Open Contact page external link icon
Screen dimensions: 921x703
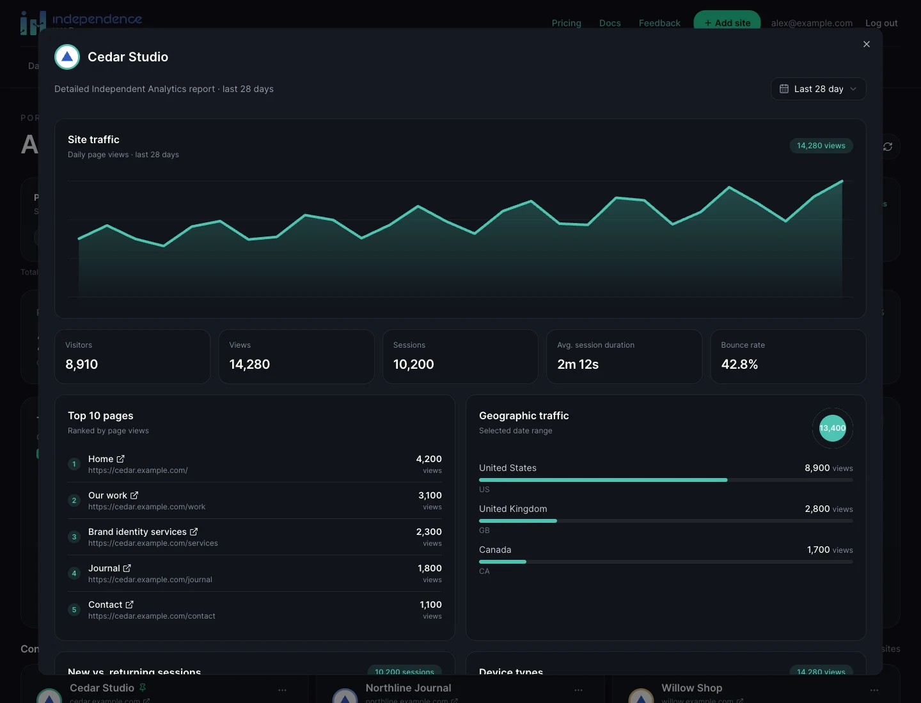point(130,605)
